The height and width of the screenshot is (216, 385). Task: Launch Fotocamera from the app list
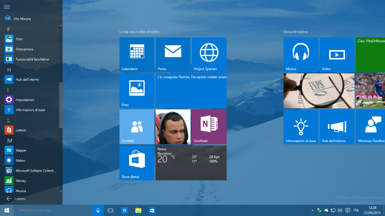pyautogui.click(x=31, y=49)
